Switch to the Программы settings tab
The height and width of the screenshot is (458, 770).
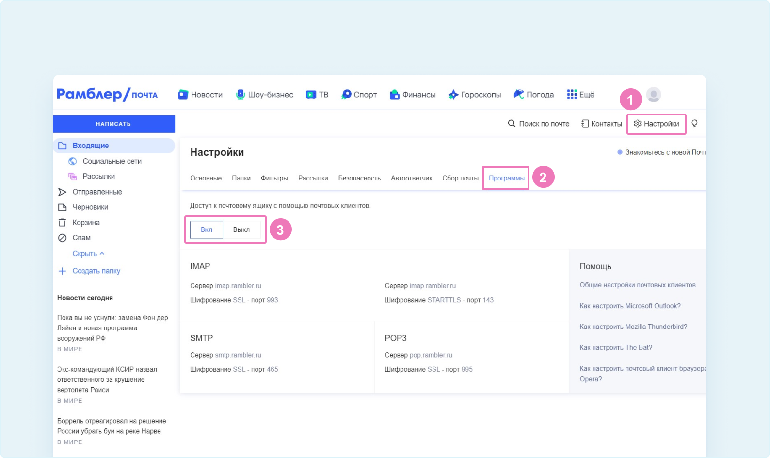click(x=507, y=178)
